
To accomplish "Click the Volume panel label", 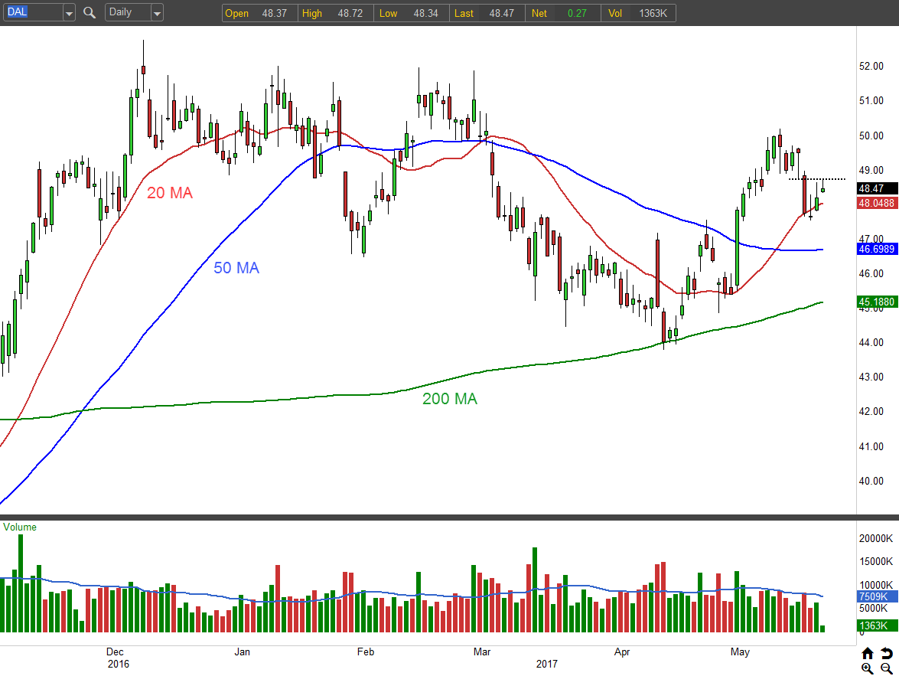I will 19,527.
